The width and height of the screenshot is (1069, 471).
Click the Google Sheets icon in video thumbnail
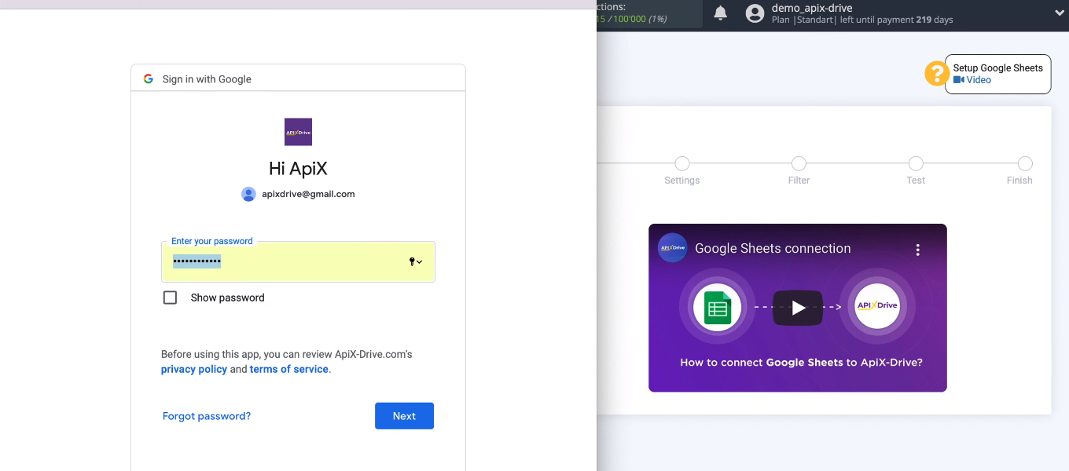[x=717, y=308]
